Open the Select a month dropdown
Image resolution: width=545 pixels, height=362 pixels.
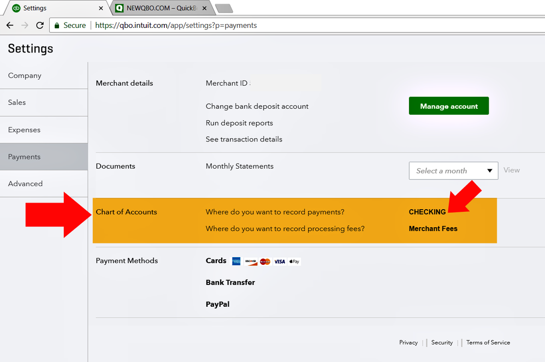453,170
